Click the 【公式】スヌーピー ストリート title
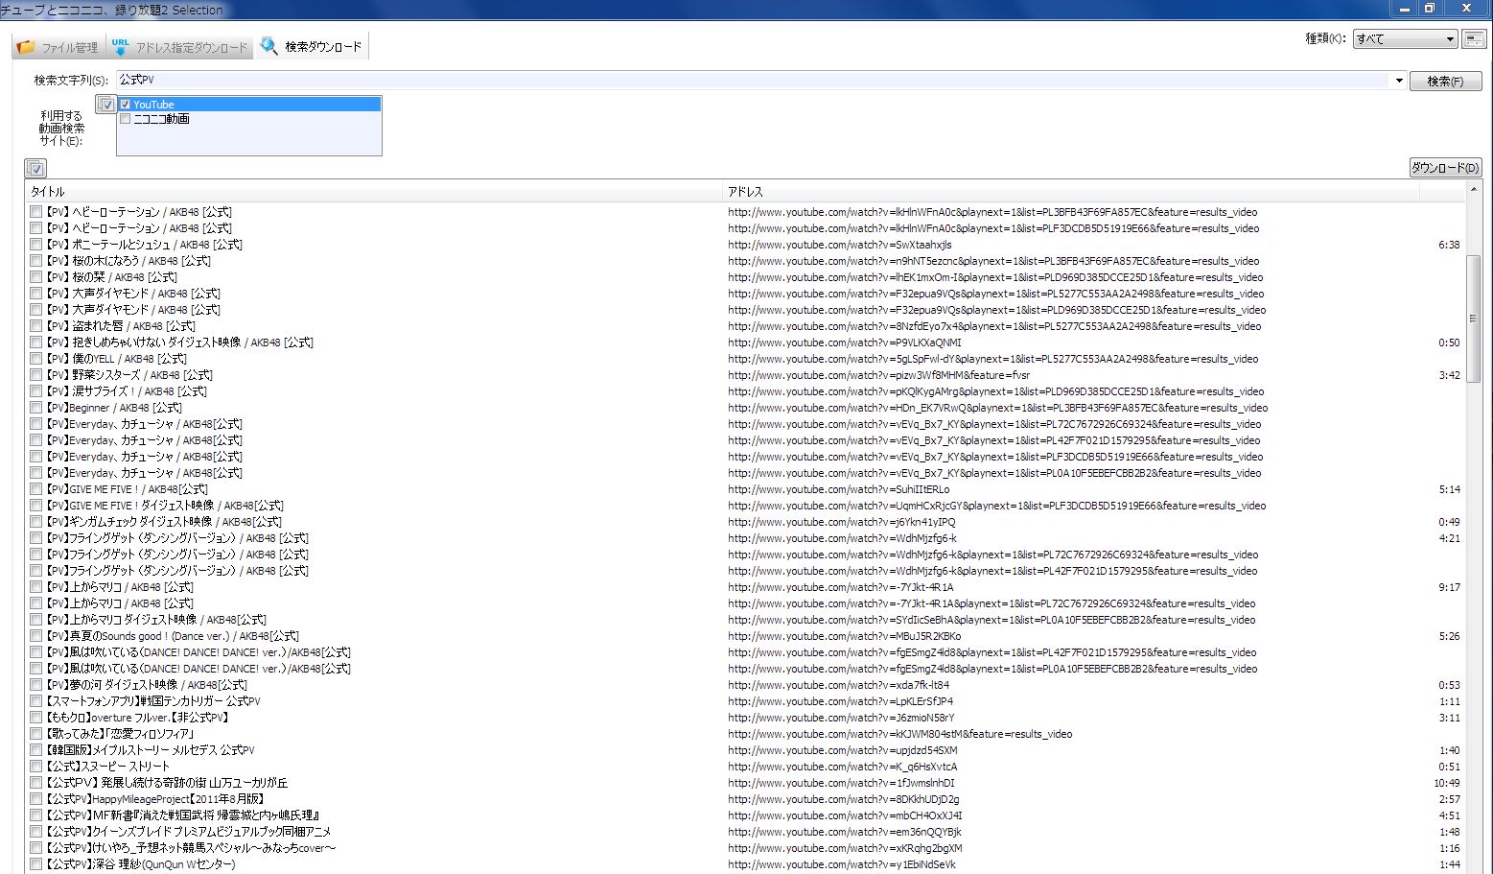The width and height of the screenshot is (1493, 874). 107,767
